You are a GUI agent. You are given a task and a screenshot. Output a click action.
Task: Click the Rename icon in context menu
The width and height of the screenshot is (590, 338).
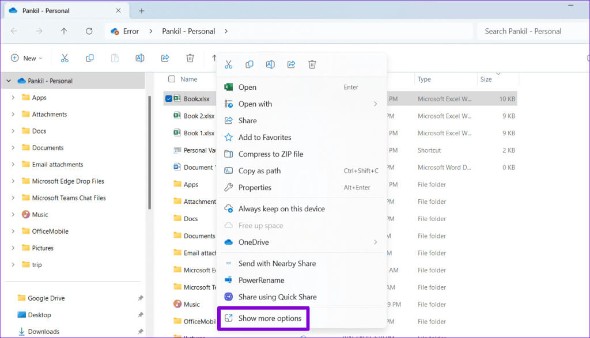270,64
